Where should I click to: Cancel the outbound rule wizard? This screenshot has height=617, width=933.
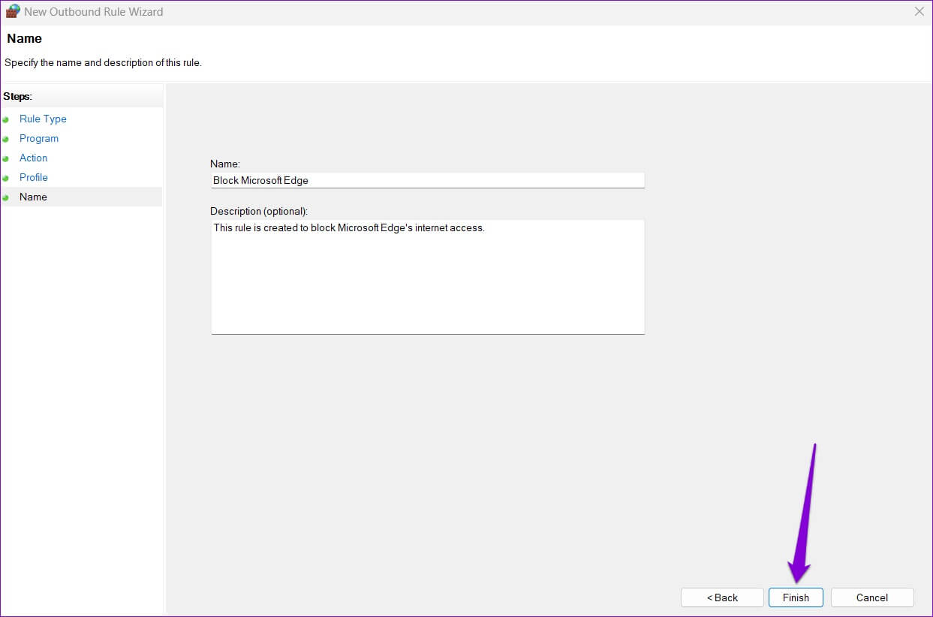click(871, 597)
